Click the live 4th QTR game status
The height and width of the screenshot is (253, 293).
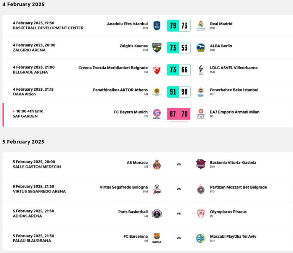[30, 111]
